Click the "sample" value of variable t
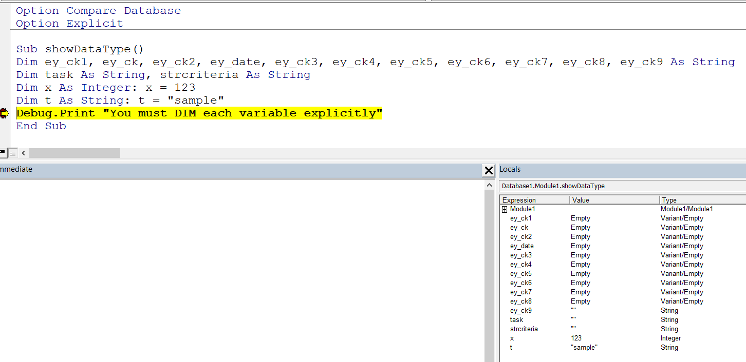This screenshot has height=362, width=746. point(584,348)
